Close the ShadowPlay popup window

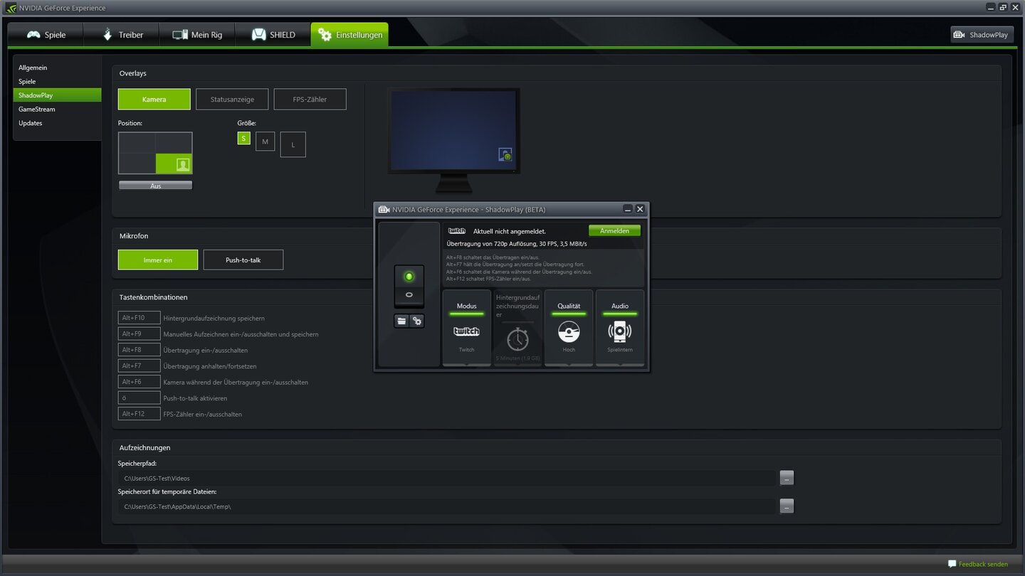(x=640, y=209)
